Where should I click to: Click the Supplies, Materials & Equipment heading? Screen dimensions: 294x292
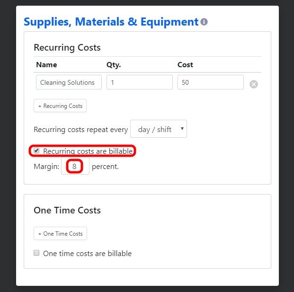[x=111, y=22]
